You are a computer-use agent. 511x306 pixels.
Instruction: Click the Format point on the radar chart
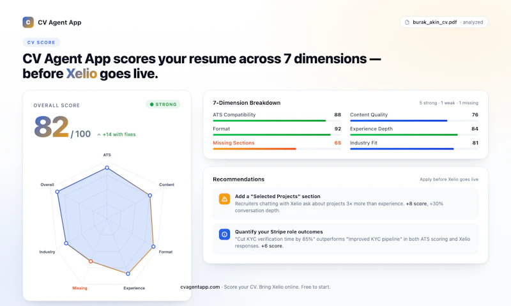click(153, 247)
